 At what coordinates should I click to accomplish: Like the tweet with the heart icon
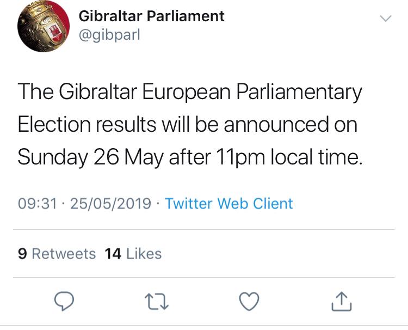249,301
